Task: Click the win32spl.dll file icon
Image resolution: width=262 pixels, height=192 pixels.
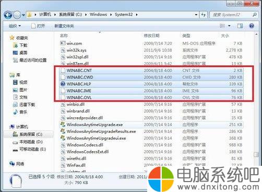Action: coord(63,57)
